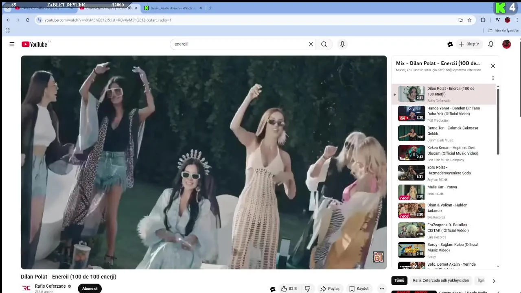Click the thanks icon left of Oluştur

tap(450, 44)
